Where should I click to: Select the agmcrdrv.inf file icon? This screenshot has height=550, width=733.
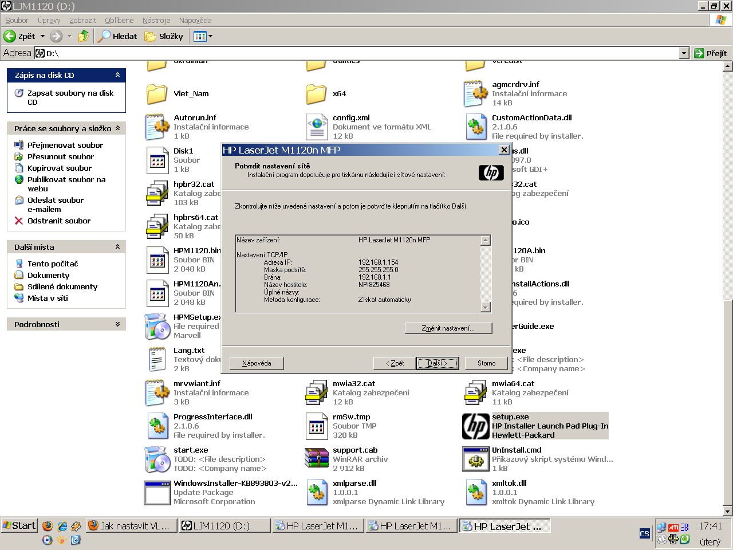pyautogui.click(x=475, y=94)
